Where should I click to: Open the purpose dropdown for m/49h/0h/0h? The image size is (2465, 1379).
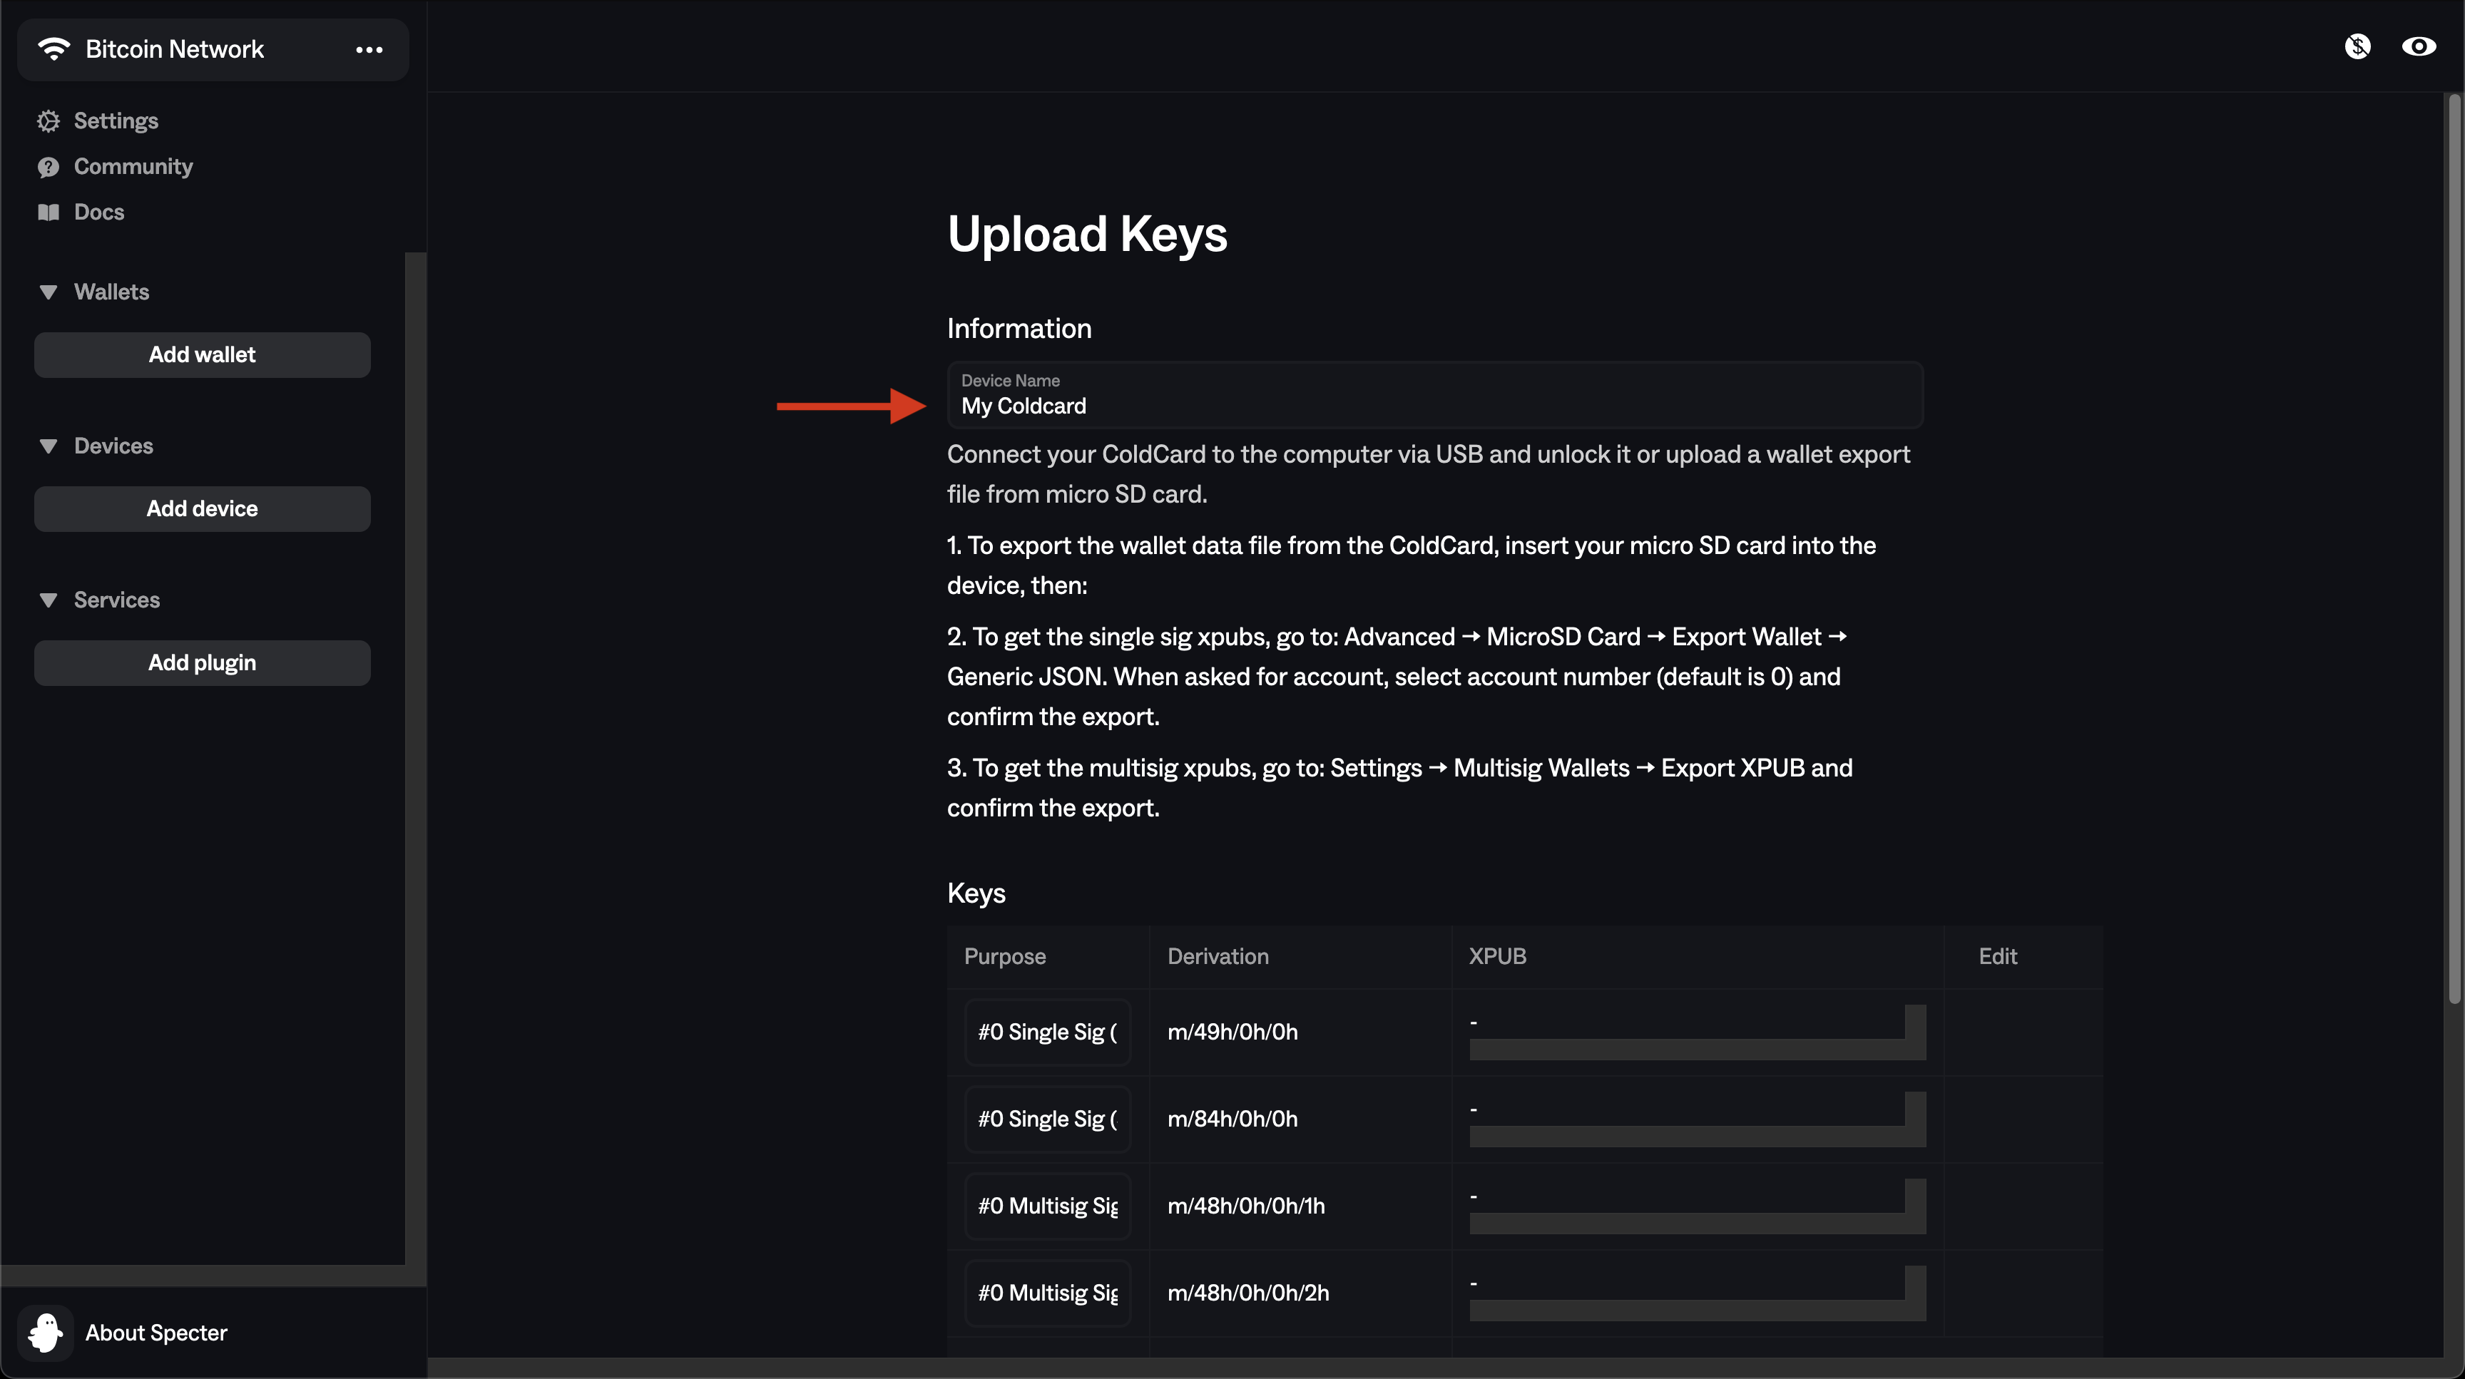click(x=1048, y=1032)
